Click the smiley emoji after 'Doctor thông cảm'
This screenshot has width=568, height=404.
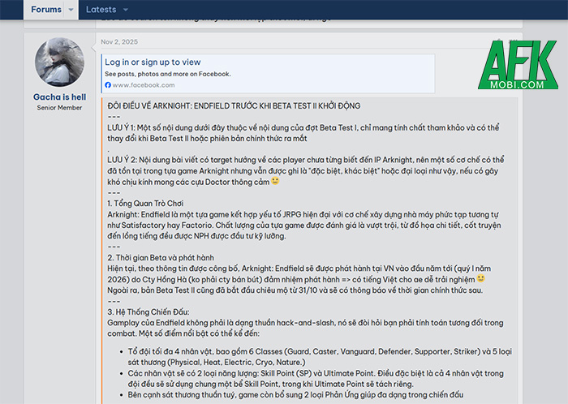coord(275,181)
